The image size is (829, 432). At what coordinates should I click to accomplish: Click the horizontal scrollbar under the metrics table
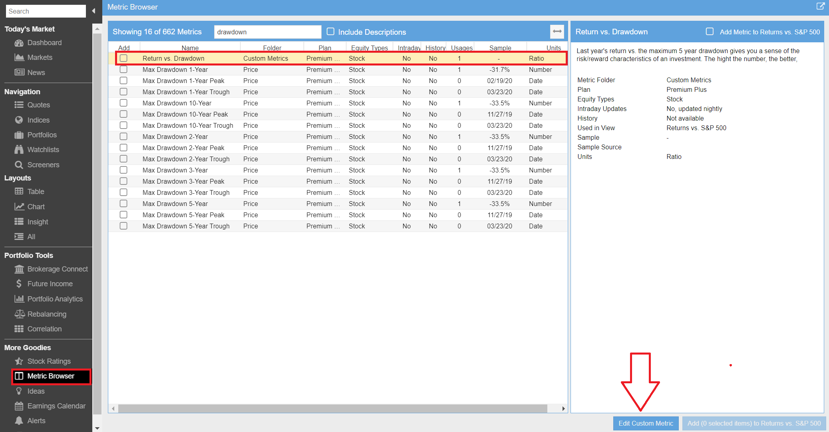click(333, 408)
